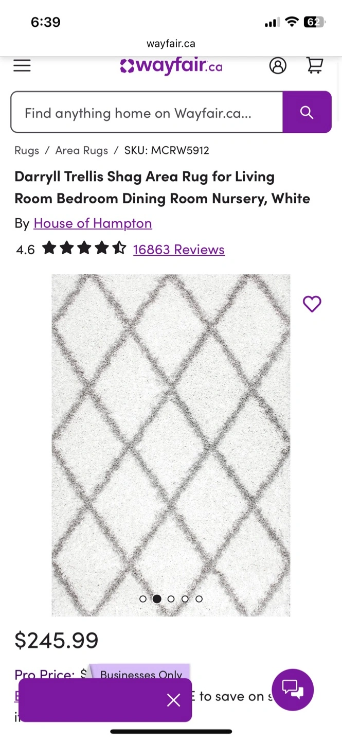Select the third image carousel dot
The image size is (342, 741).
(171, 599)
